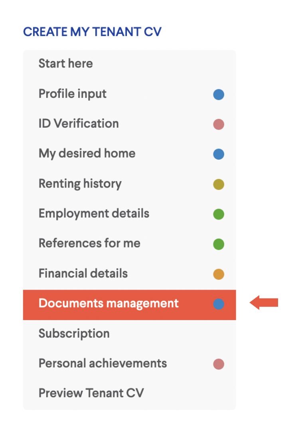Open the Profile input section

coord(129,94)
